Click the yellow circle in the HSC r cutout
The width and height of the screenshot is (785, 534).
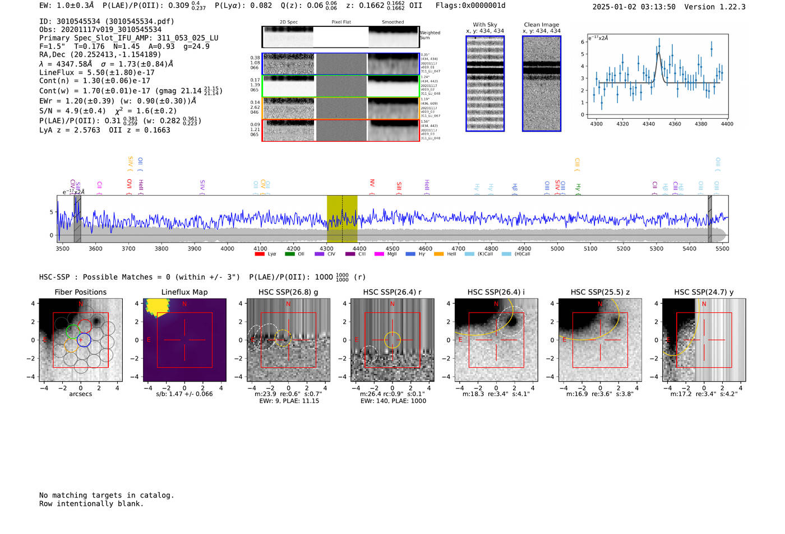392,340
